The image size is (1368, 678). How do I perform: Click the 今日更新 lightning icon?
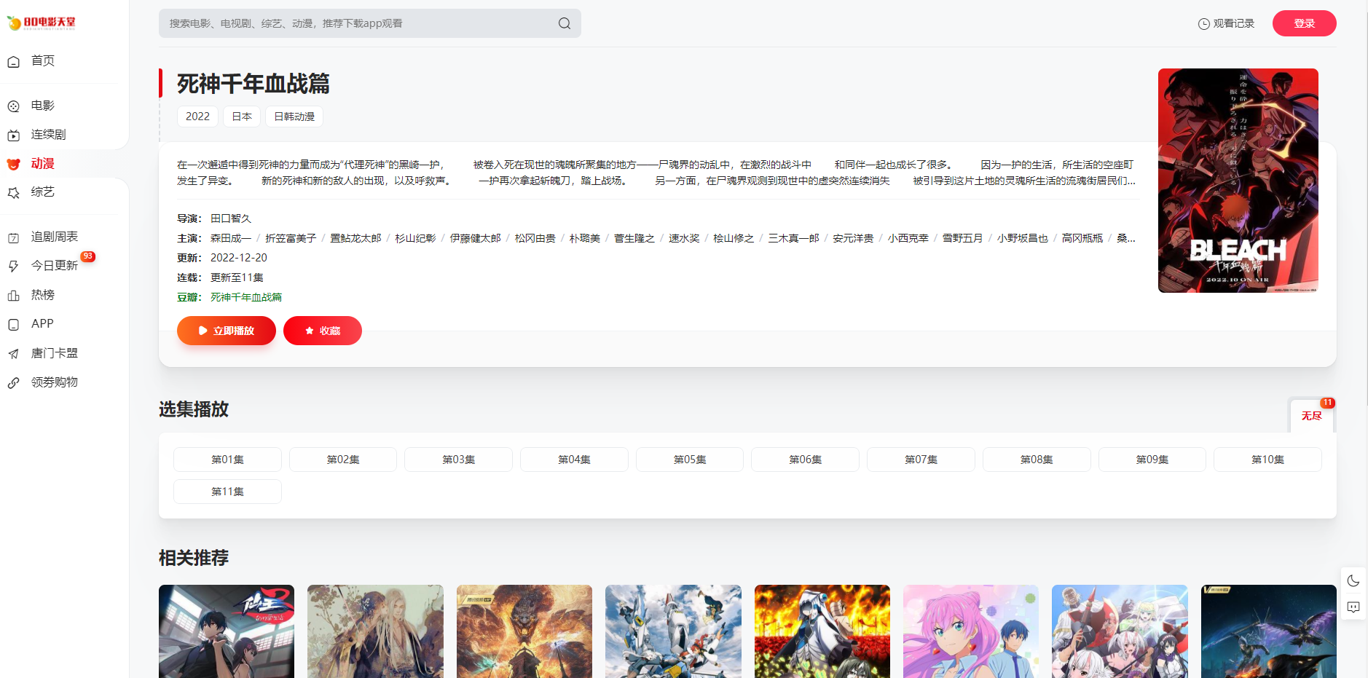(13, 267)
